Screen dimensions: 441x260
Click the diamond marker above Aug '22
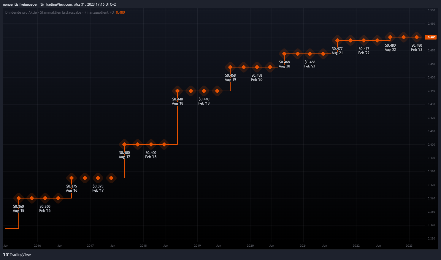[x=390, y=37]
